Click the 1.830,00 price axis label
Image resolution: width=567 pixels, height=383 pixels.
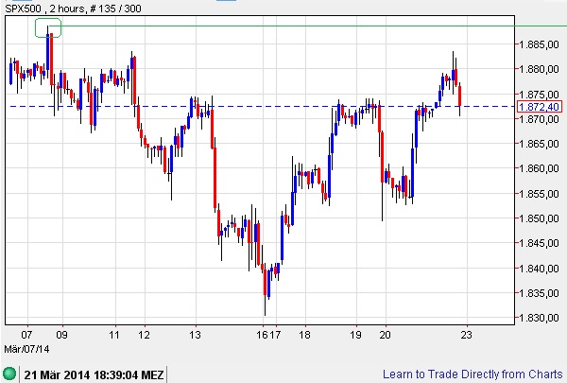(539, 318)
